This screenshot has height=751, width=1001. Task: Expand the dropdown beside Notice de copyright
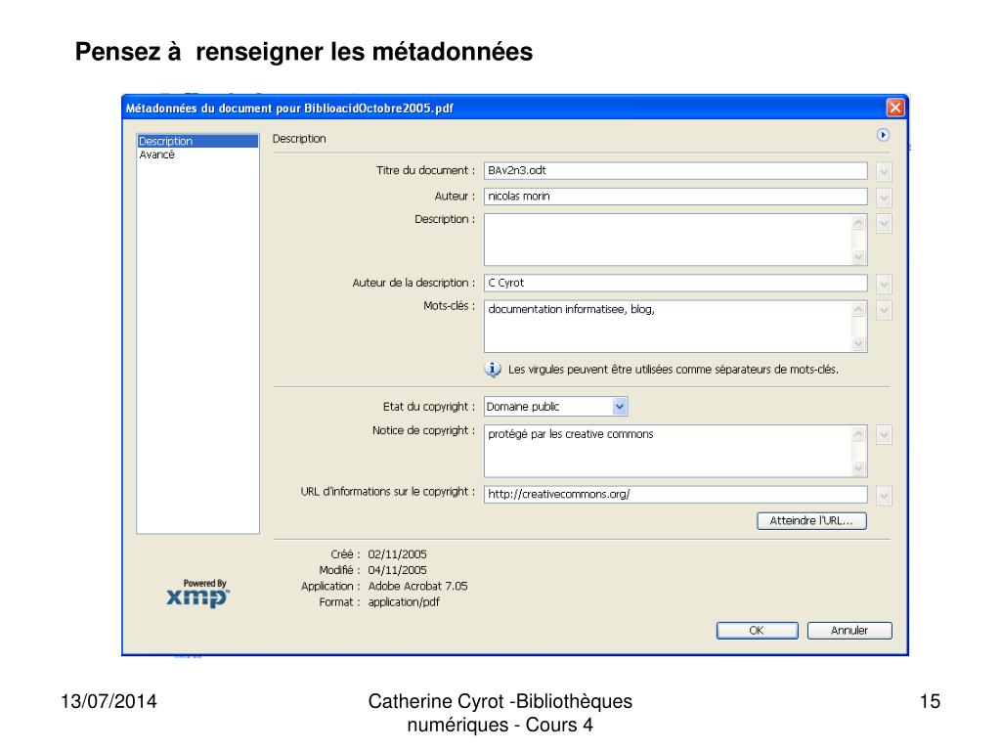click(884, 435)
